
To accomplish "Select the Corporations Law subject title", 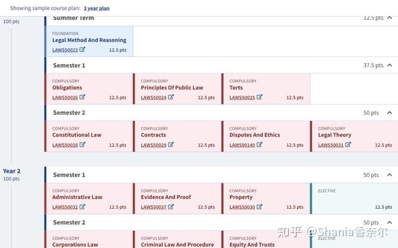I will click(x=75, y=245).
